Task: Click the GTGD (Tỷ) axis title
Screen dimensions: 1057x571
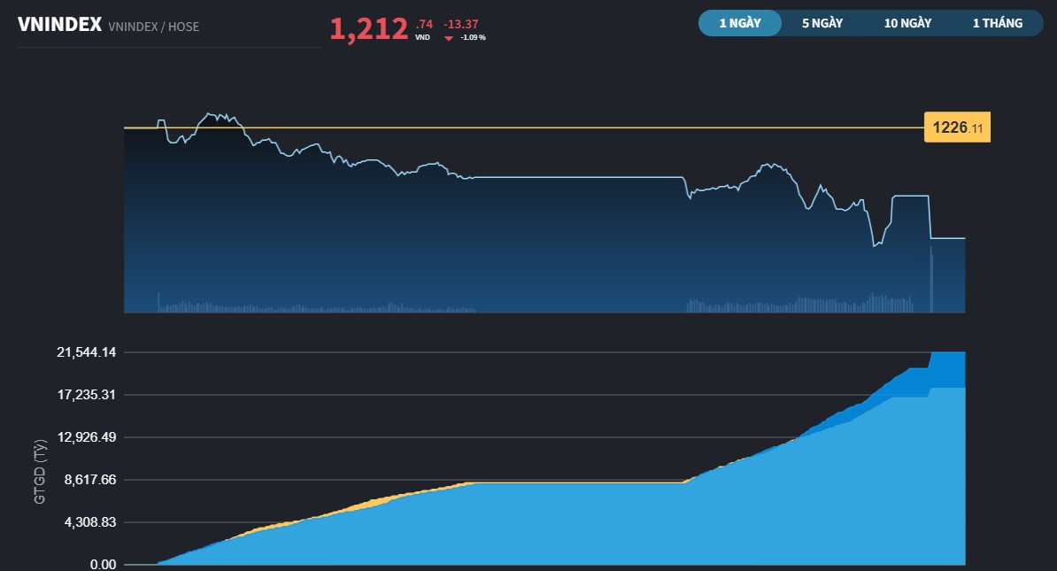Action: coord(40,472)
